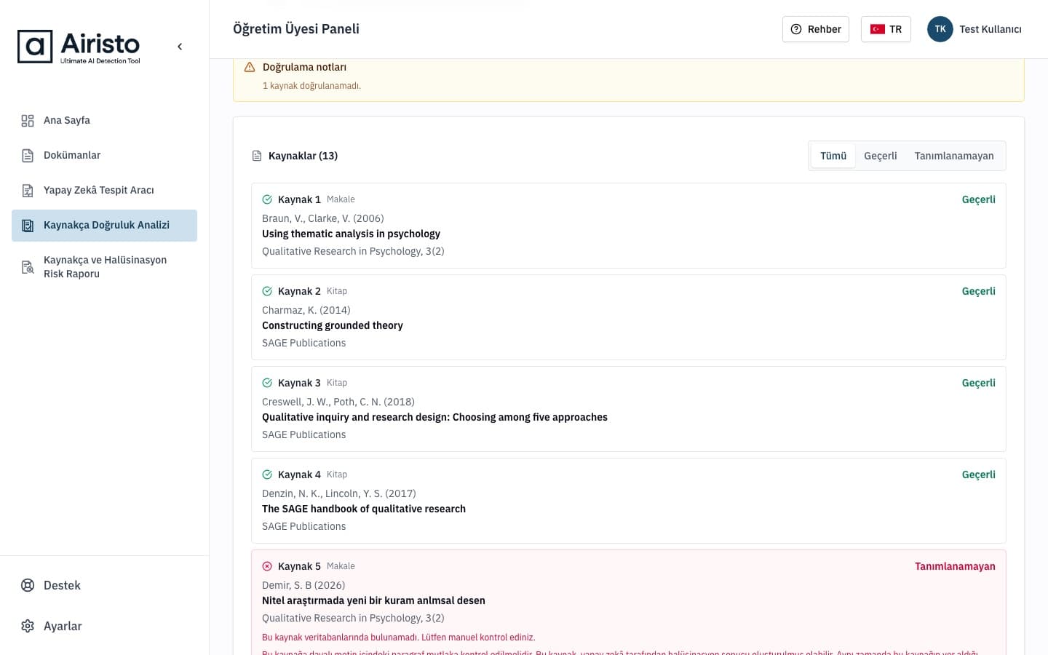
Task: Open Kaynakça ve Halüsinasyon Risk Raporu
Action: 104,267
